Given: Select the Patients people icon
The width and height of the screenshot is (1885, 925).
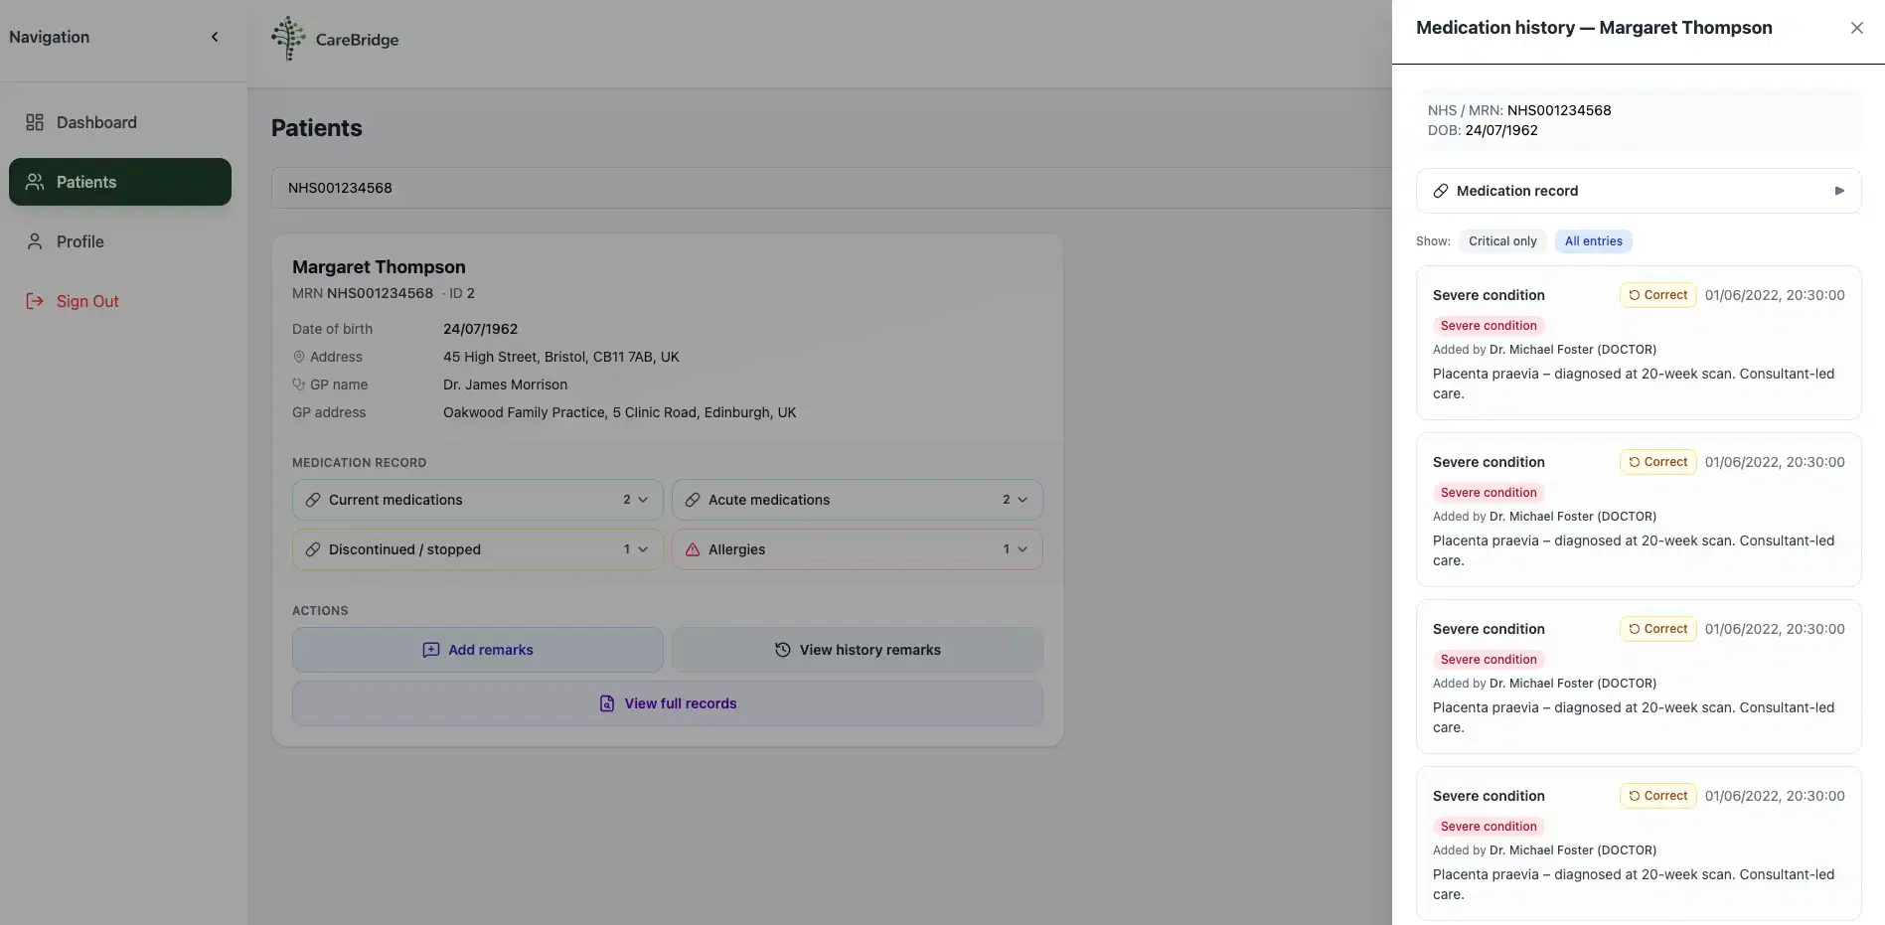Looking at the screenshot, I should click(35, 182).
